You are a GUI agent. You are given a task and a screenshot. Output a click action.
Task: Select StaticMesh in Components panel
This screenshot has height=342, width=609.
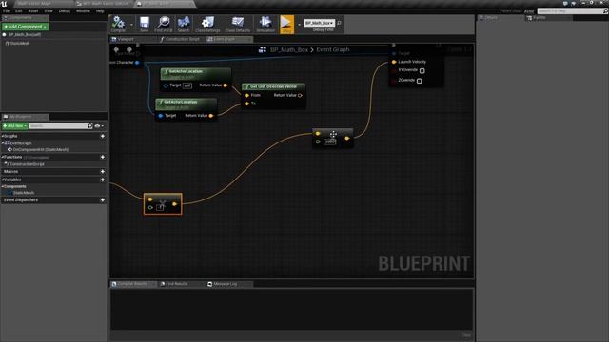[x=19, y=44]
